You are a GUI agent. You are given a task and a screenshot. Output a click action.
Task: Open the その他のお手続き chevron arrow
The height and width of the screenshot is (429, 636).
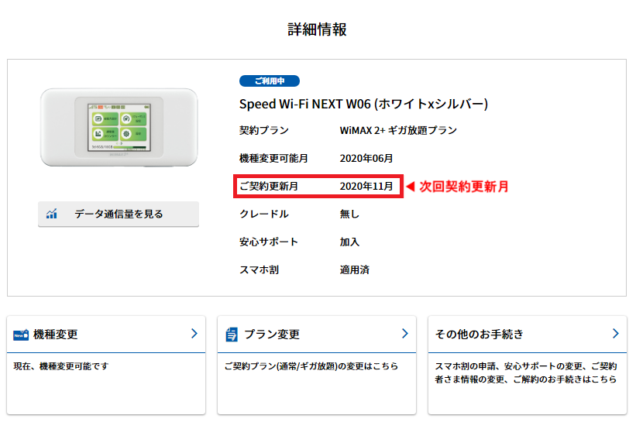click(615, 334)
